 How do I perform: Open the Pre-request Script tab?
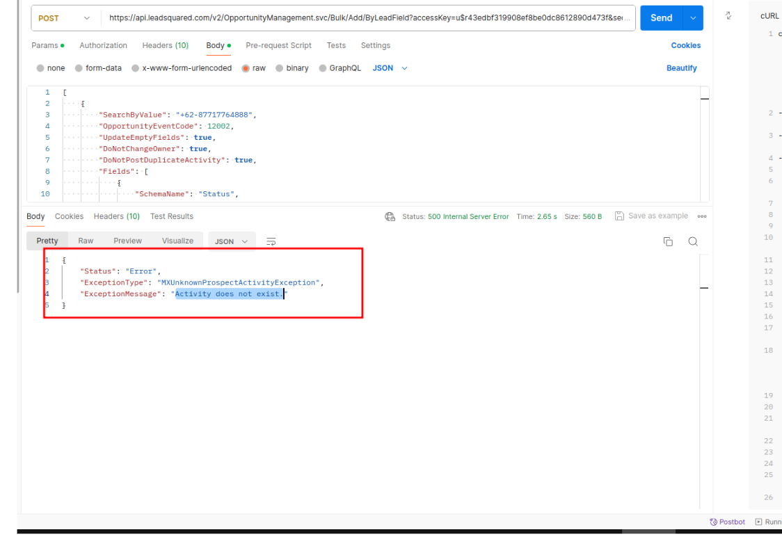pos(278,45)
